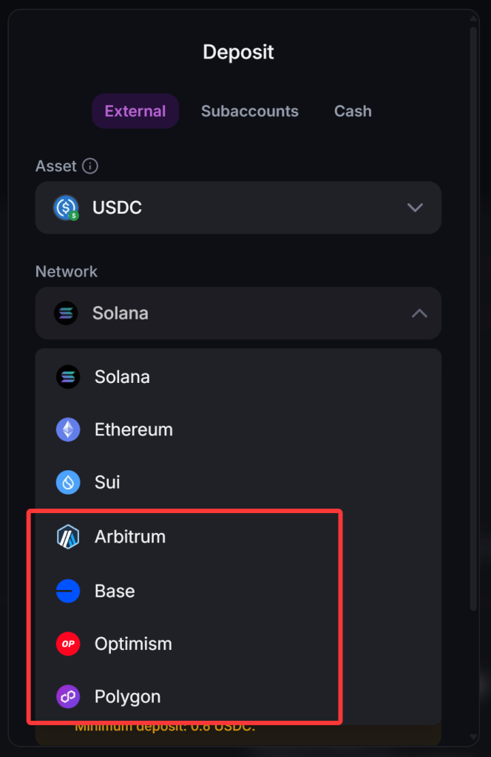Image resolution: width=491 pixels, height=757 pixels.
Task: Choose Solana from the network list
Action: pyautogui.click(x=238, y=377)
